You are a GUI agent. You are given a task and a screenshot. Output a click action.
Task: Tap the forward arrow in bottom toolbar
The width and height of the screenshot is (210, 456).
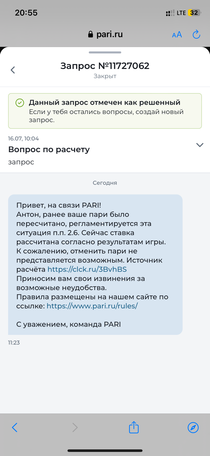coord(75,427)
